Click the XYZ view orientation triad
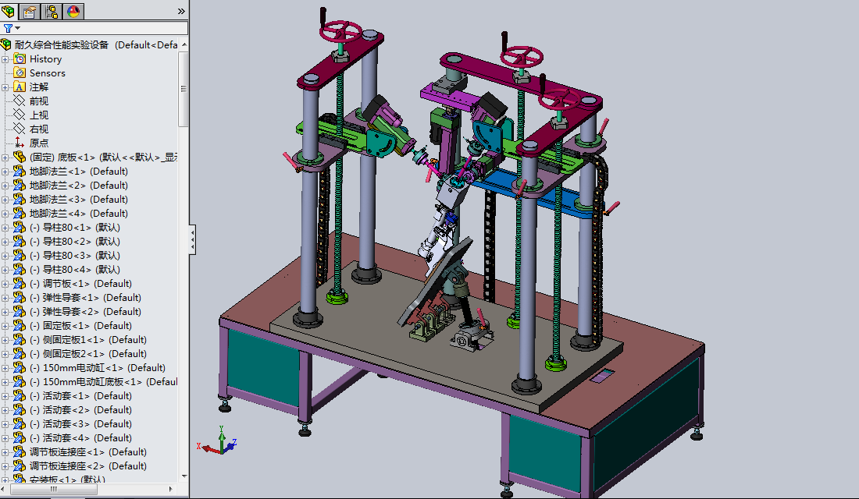The height and width of the screenshot is (499, 859). point(218,441)
